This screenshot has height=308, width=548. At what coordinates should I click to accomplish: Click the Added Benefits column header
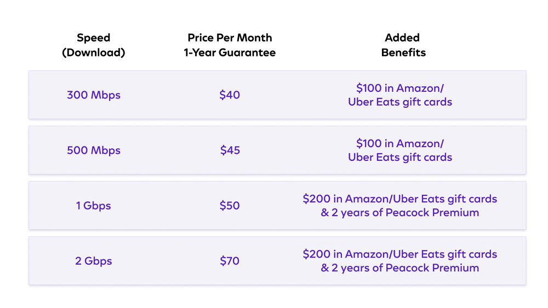pos(403,45)
